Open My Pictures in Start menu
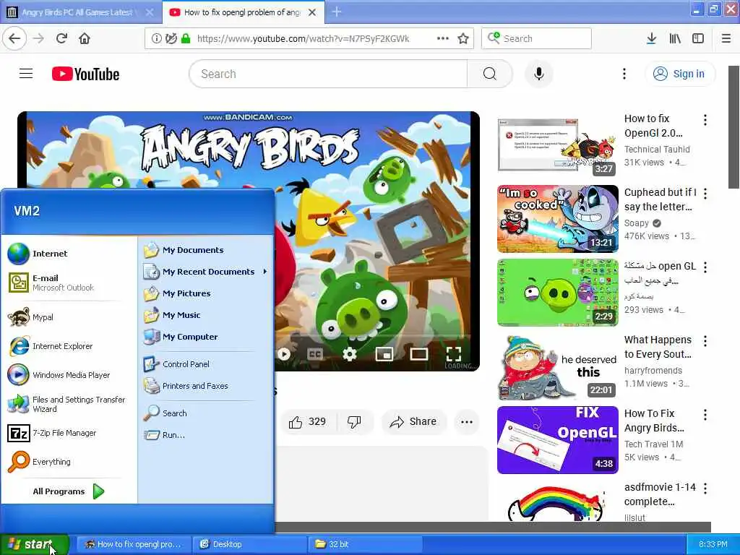Viewport: 740px width, 555px height. 206,293
